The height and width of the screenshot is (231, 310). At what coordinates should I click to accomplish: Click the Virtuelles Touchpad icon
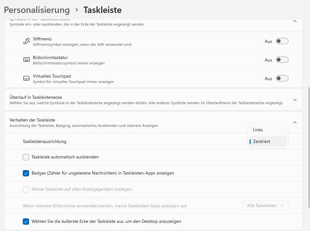[x=26, y=78]
